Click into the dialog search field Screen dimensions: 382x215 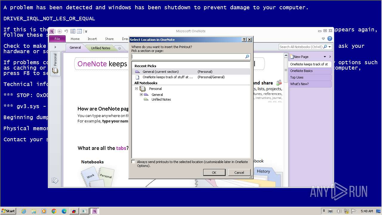[188, 56]
